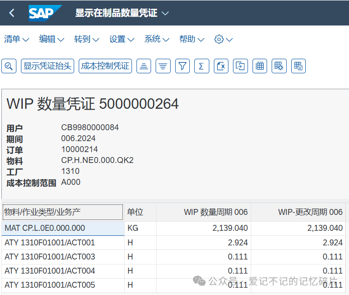Screen dimensions: 349x295
Task: Export the spreadsheet via the sheet-with-x icon
Action: (x=221, y=66)
